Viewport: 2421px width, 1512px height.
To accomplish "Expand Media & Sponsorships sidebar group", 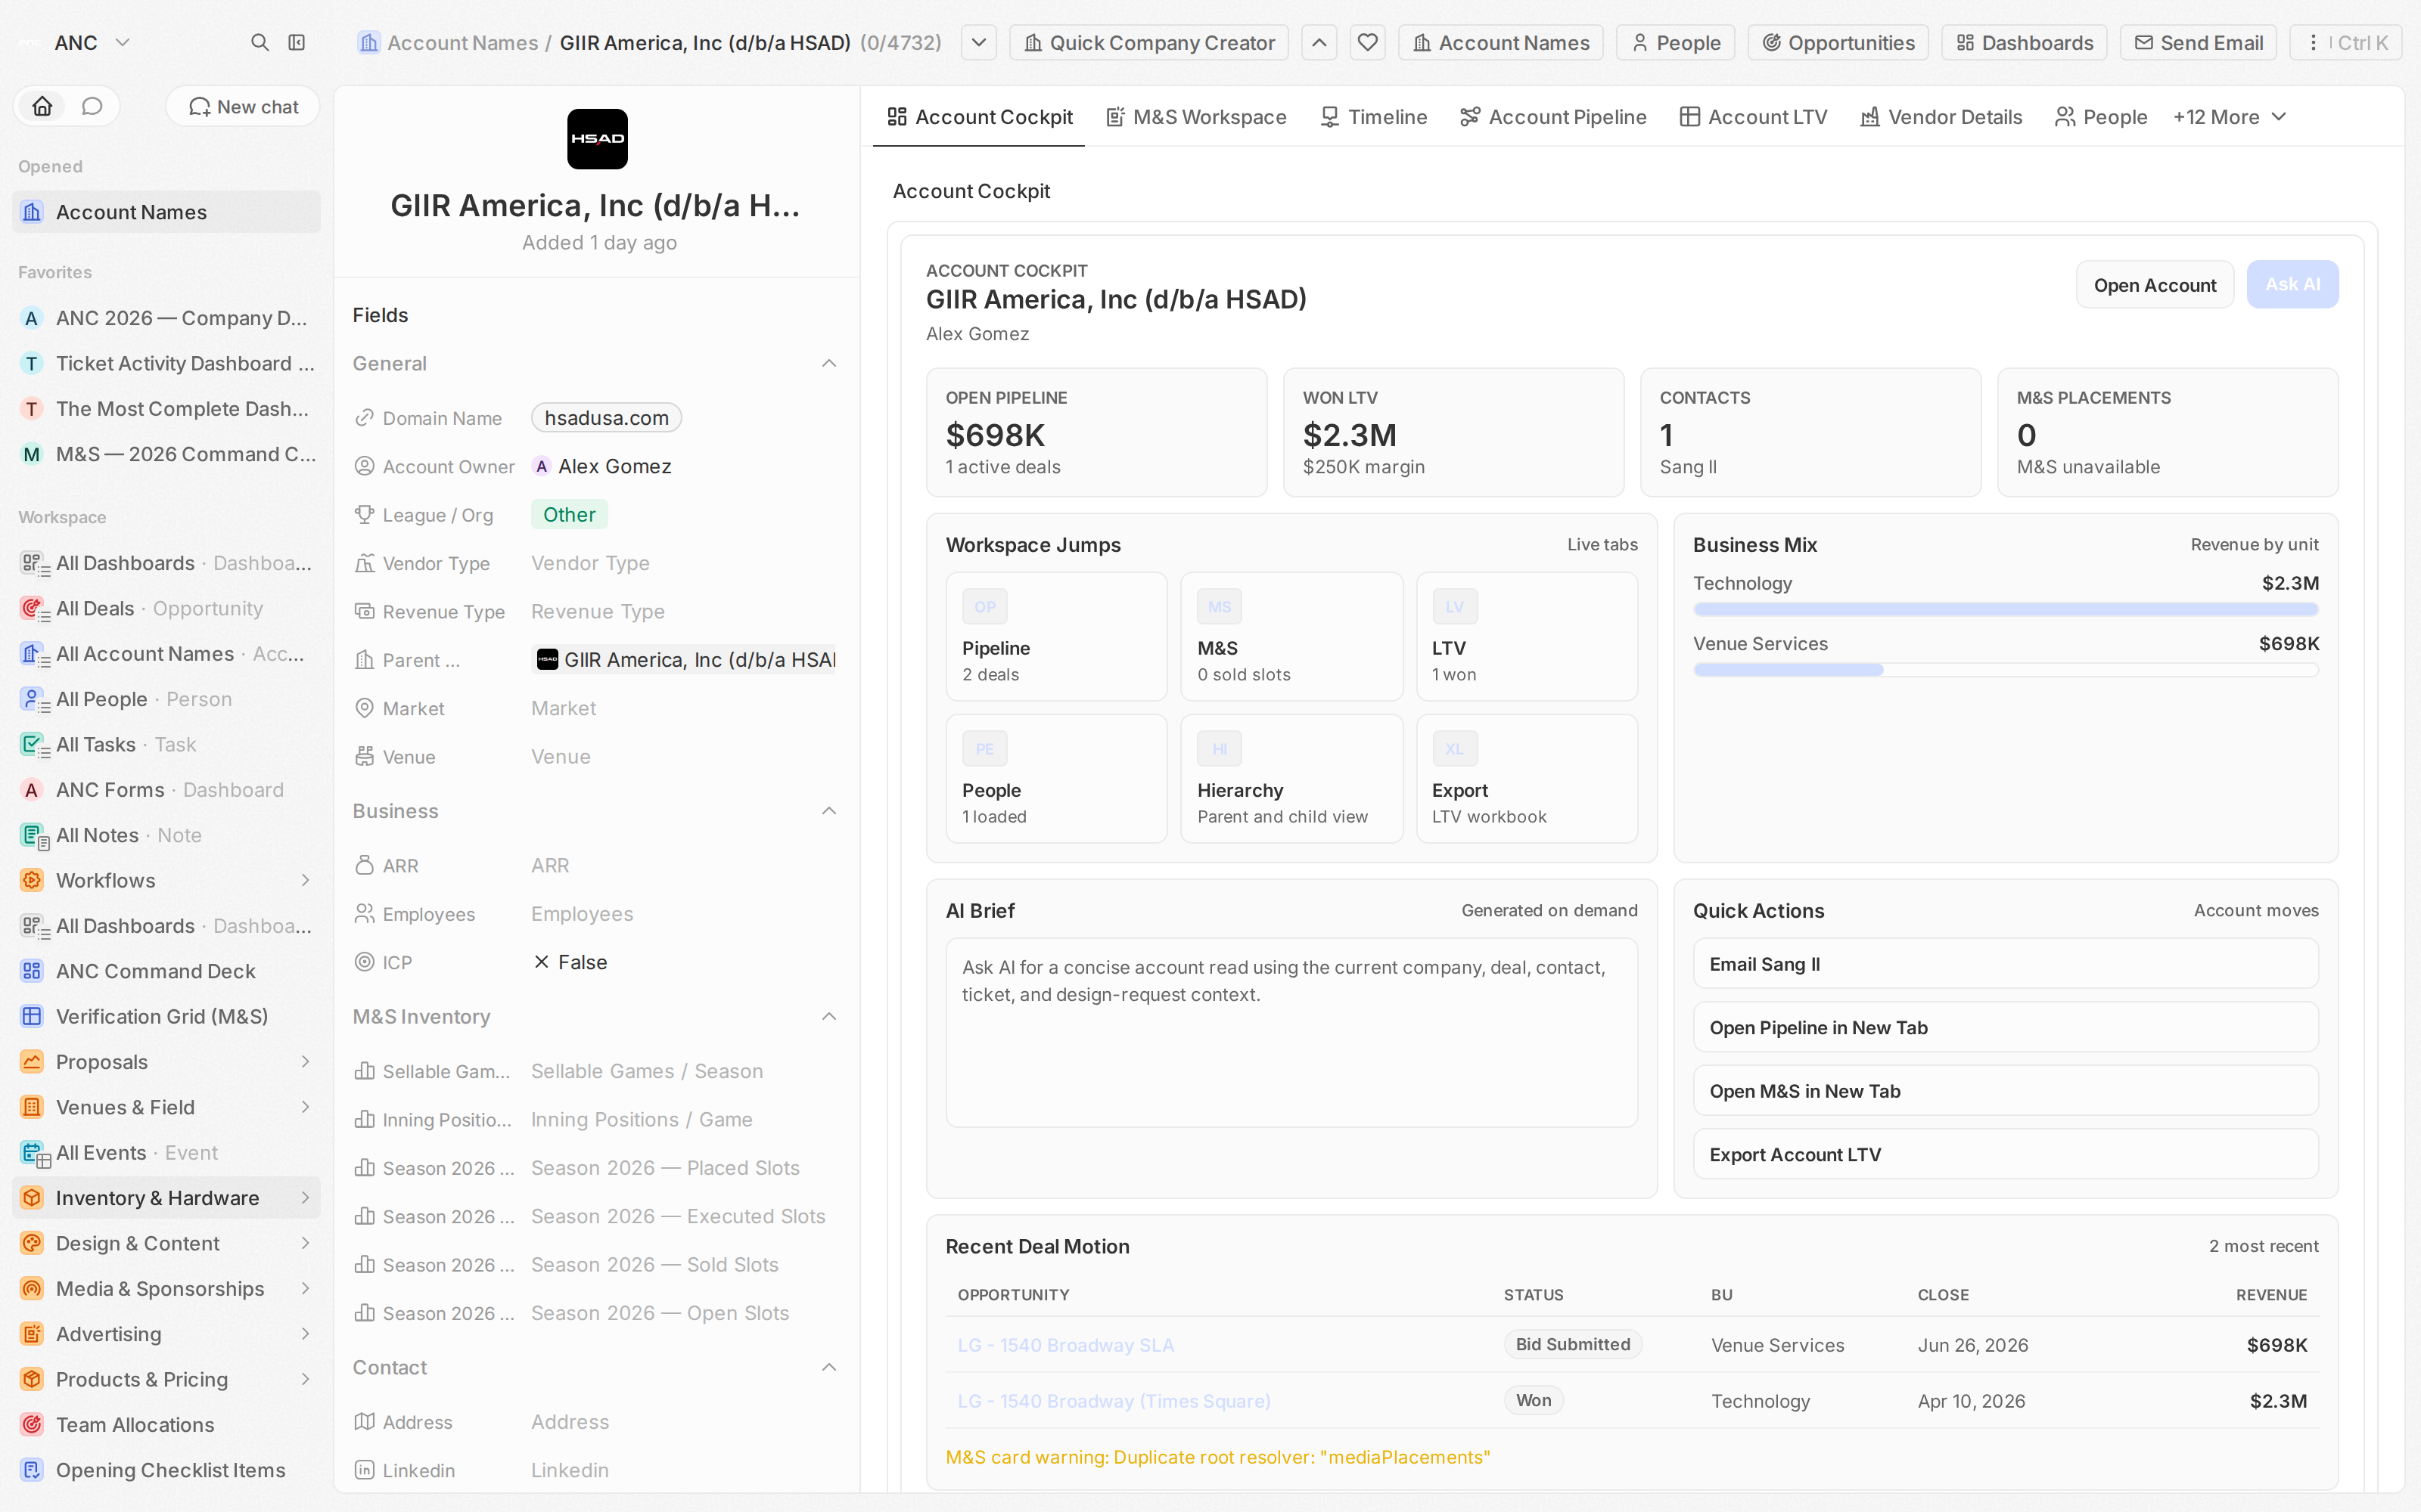I will 305,1288.
